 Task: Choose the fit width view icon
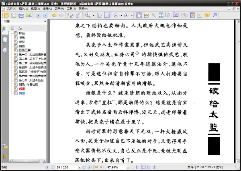(x=107, y=15)
